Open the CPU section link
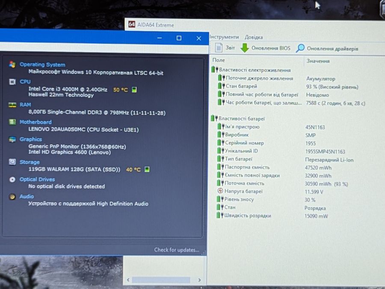The width and height of the screenshot is (385, 289). coord(25,82)
